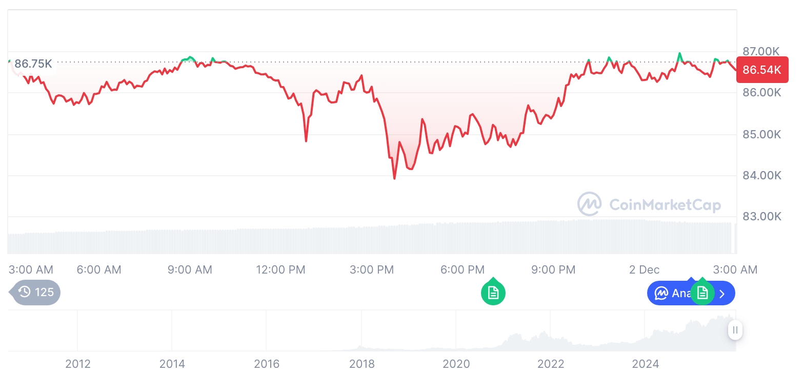Select the 2014 year label in the navigator
Viewport: 803px width, 375px height.
click(x=172, y=364)
